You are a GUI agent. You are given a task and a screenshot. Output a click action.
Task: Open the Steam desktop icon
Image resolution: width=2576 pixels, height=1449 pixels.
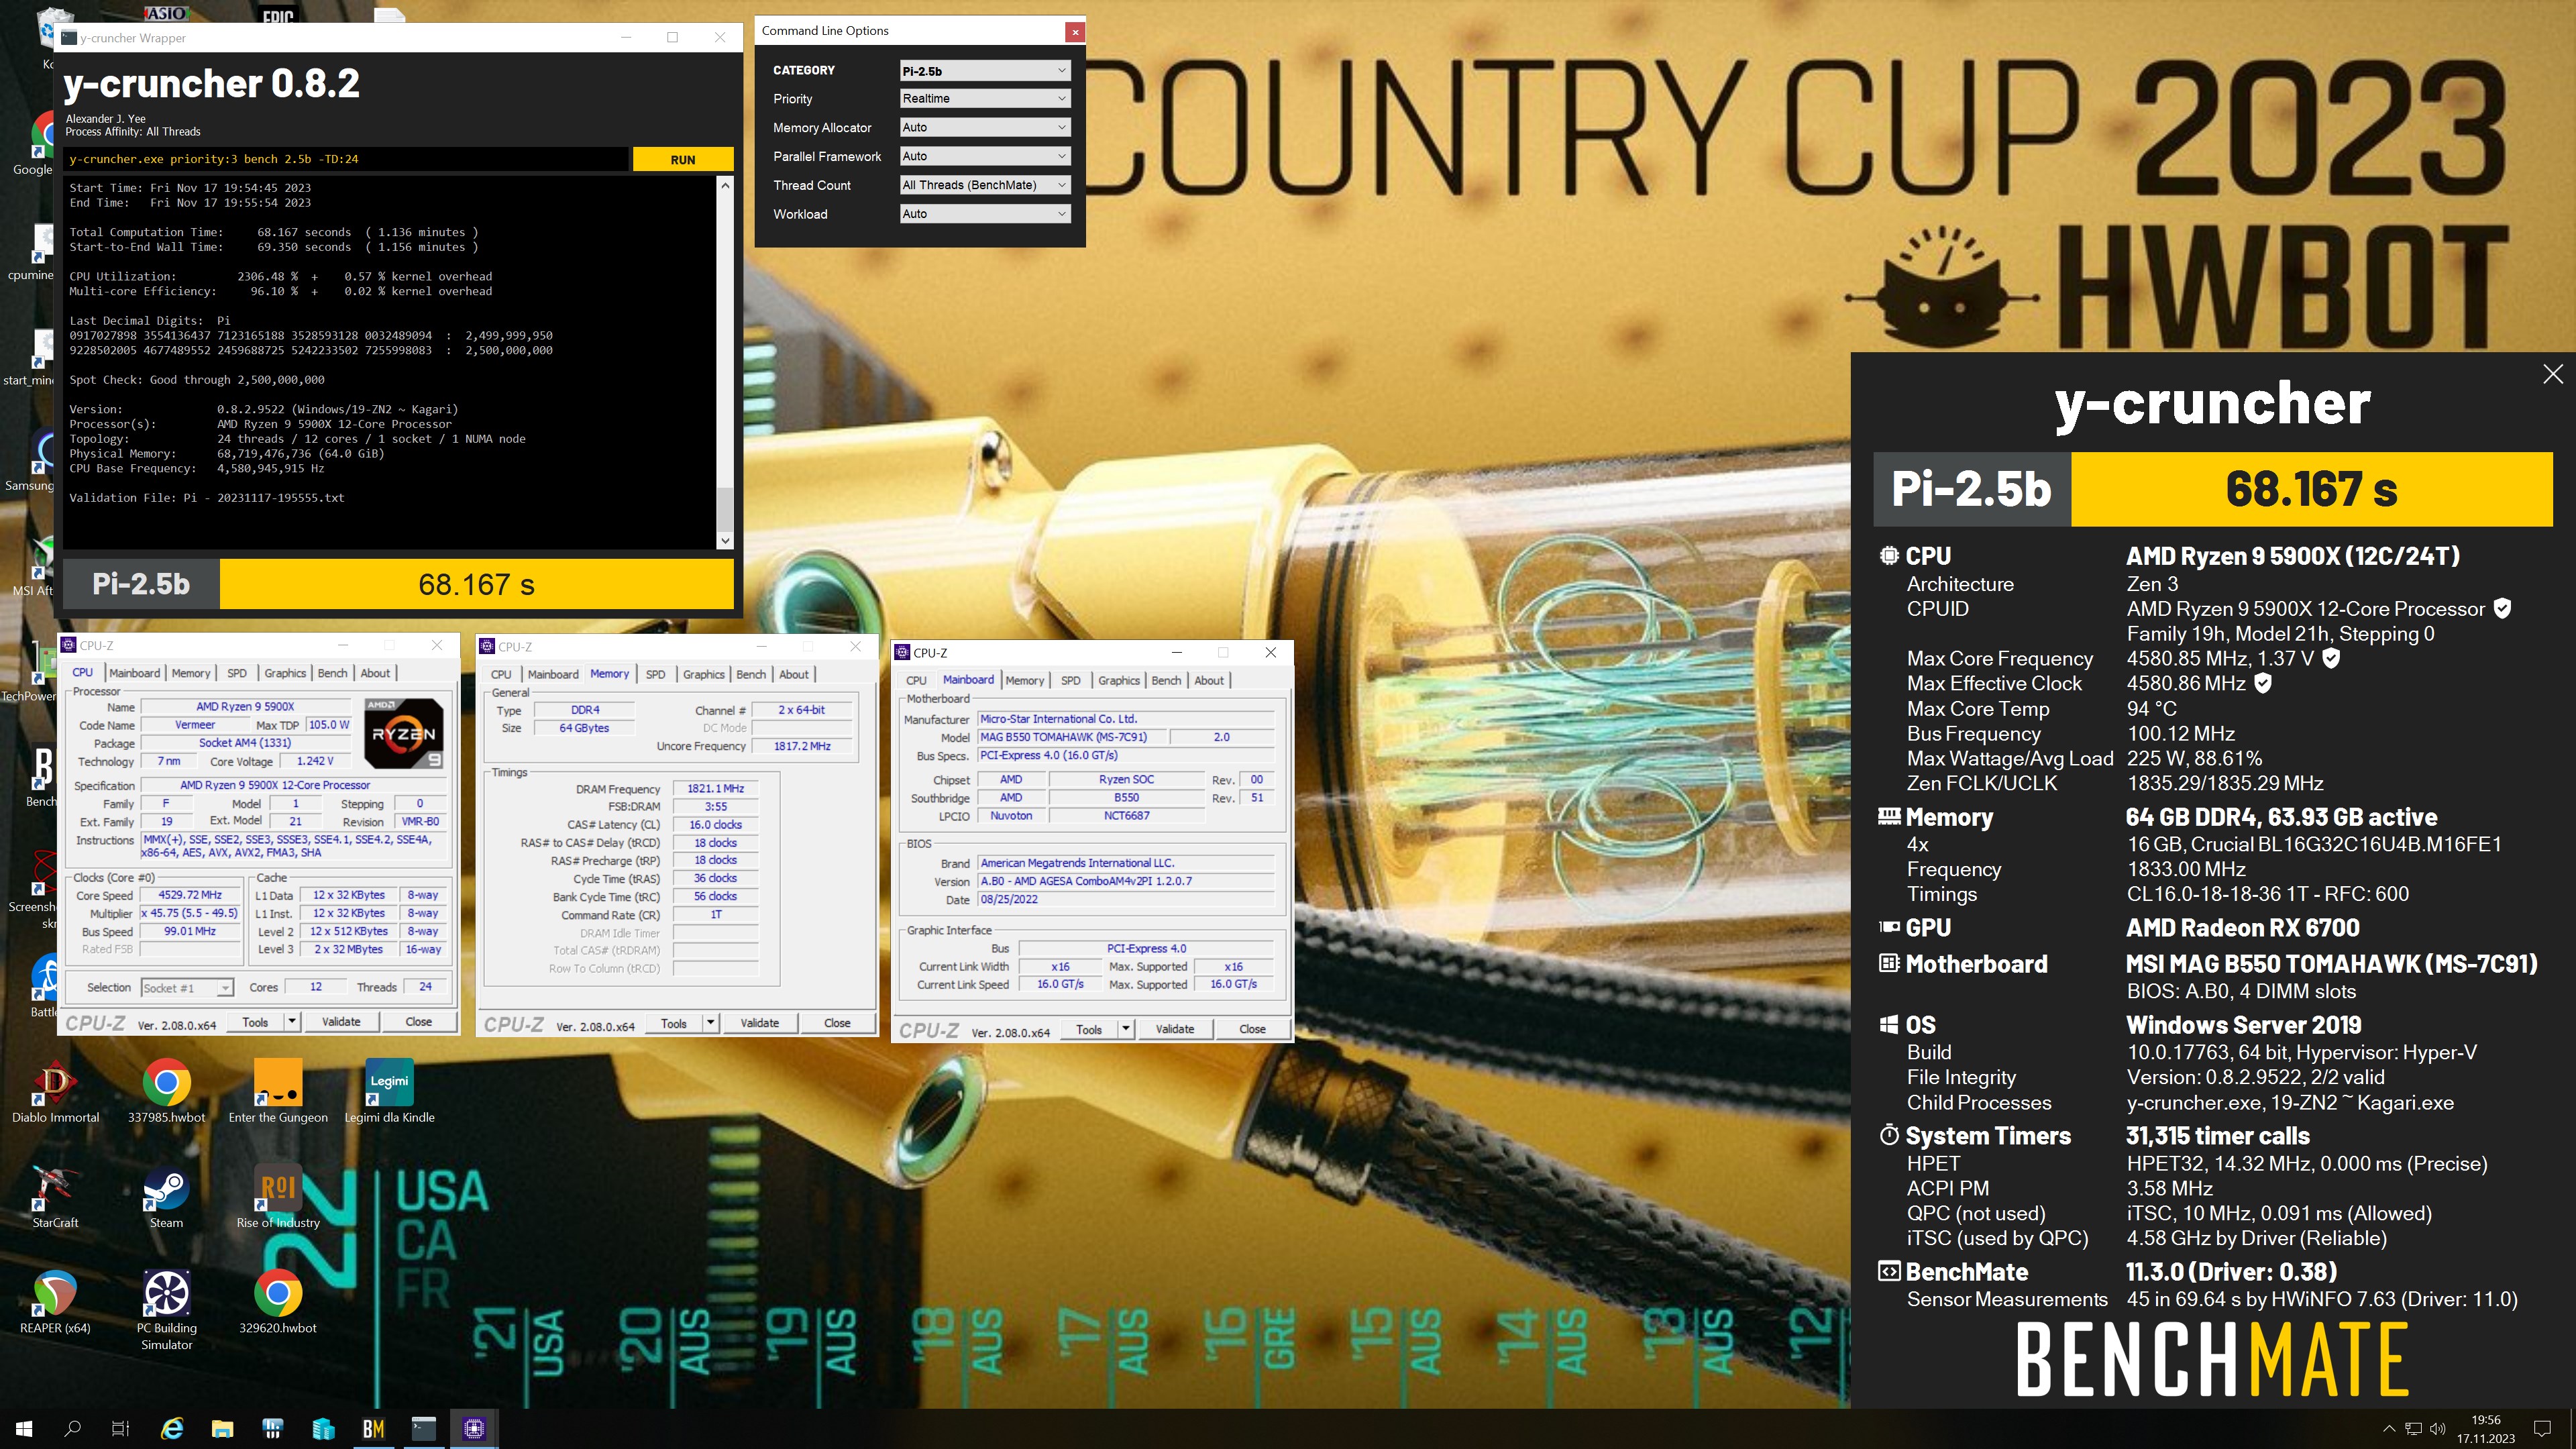pyautogui.click(x=166, y=1196)
